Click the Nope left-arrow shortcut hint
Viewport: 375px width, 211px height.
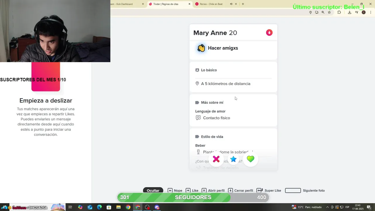click(x=175, y=190)
